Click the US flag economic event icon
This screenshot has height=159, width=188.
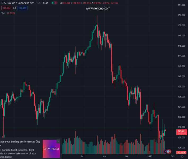[169, 152]
